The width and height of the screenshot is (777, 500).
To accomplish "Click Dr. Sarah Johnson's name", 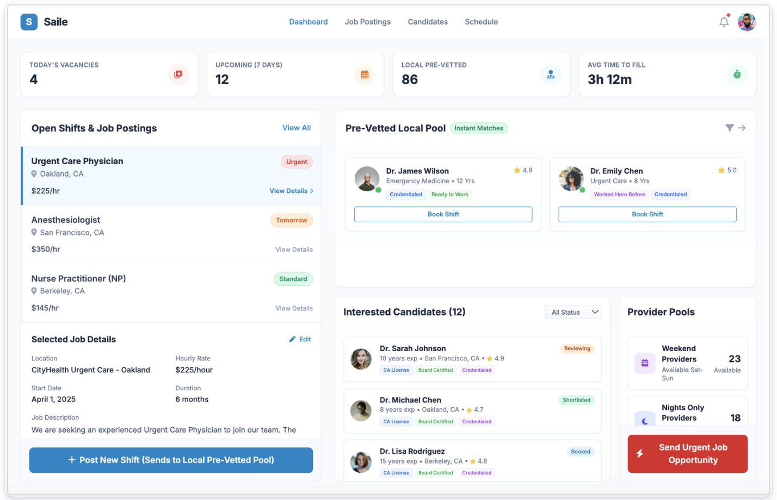I will point(412,348).
